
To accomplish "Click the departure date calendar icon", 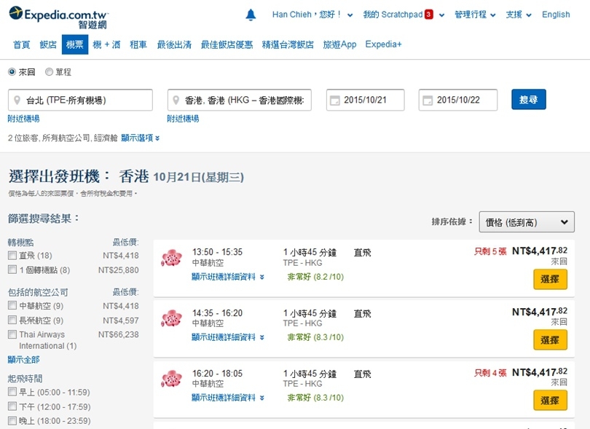I will click(x=335, y=101).
